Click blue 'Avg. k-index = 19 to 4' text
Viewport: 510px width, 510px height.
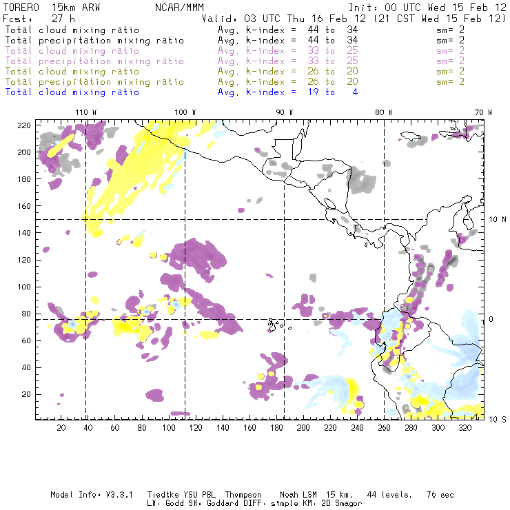point(288,92)
